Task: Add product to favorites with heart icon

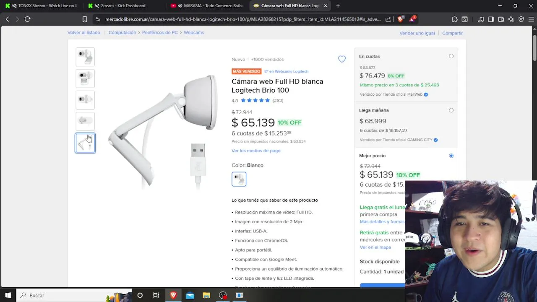Action: 342,59
